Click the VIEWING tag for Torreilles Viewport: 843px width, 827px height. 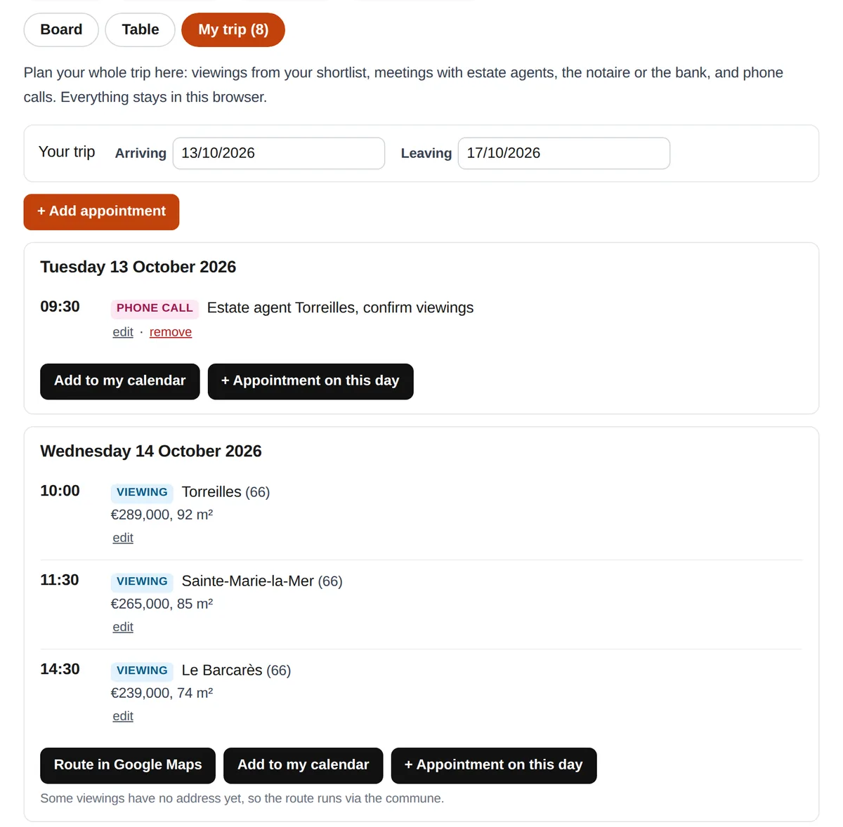142,492
